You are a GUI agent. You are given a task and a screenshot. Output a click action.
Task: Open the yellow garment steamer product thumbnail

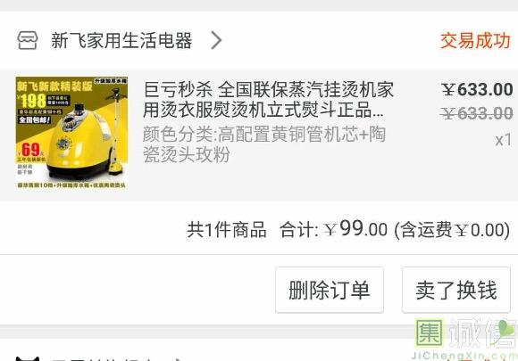pos(71,133)
